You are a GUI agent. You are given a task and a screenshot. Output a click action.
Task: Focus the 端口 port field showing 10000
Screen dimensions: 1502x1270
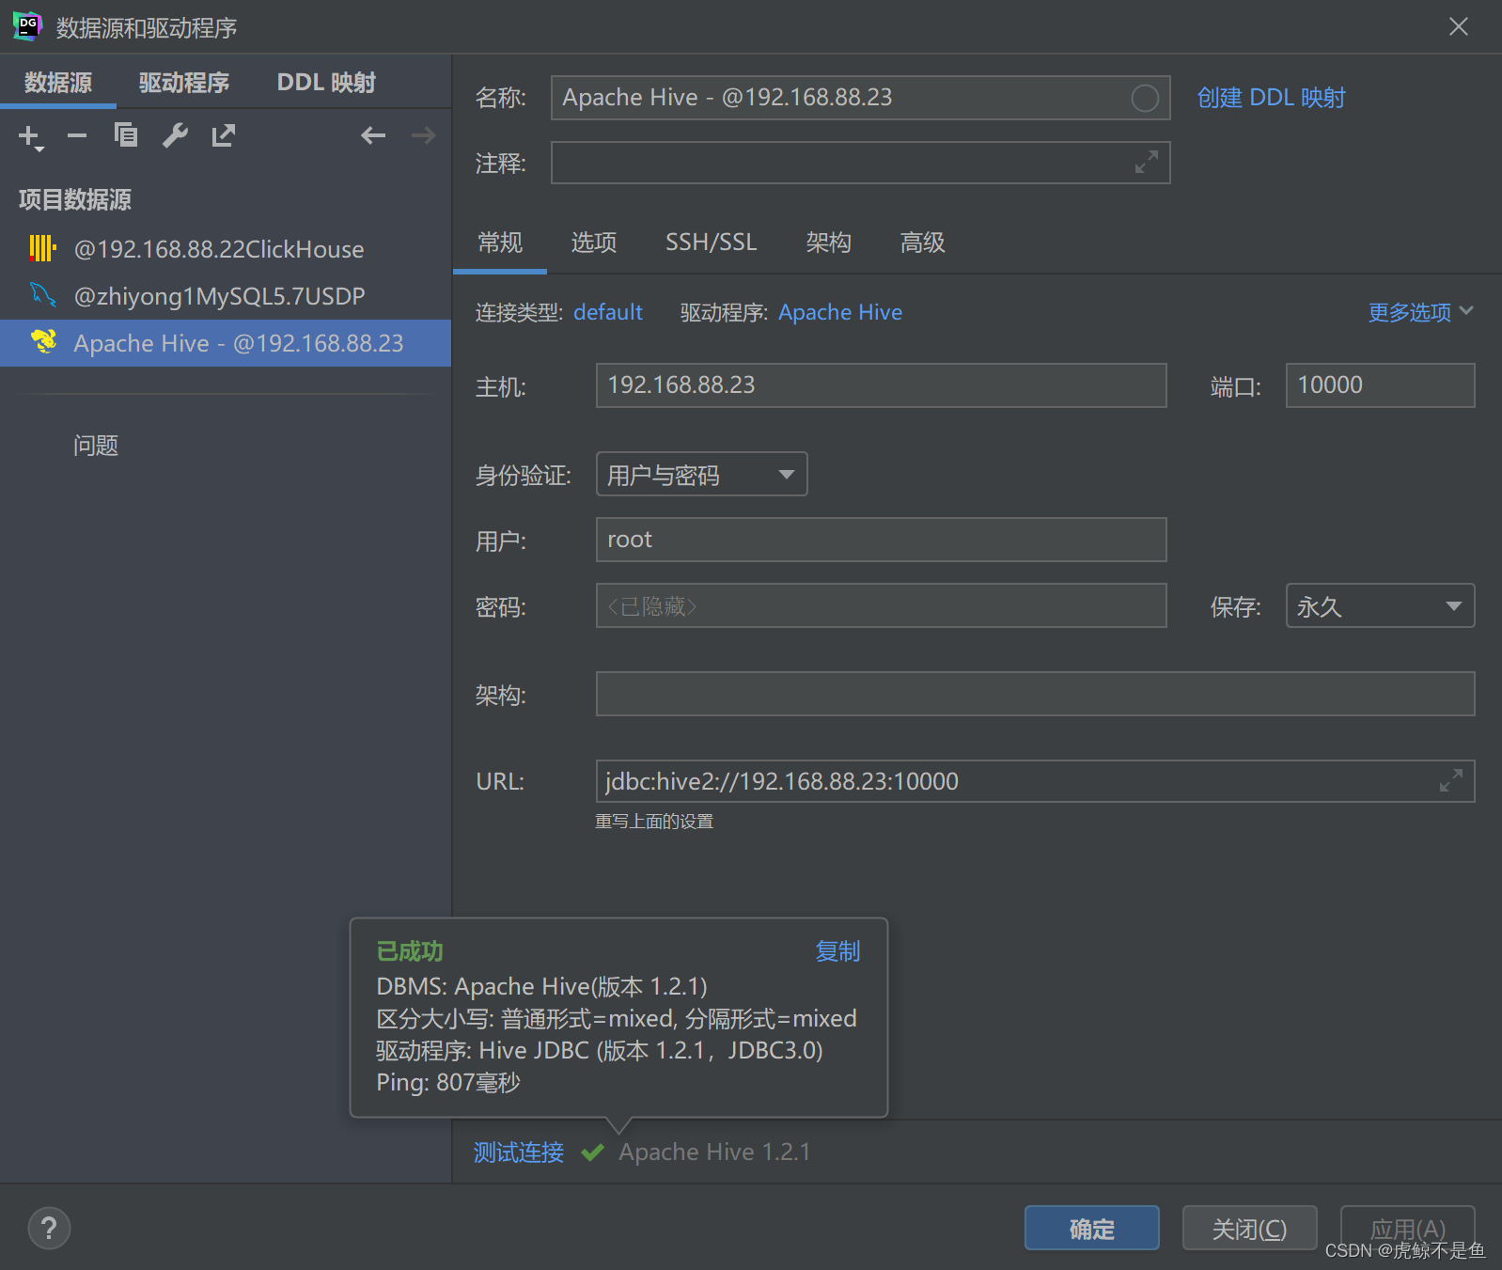(1380, 385)
